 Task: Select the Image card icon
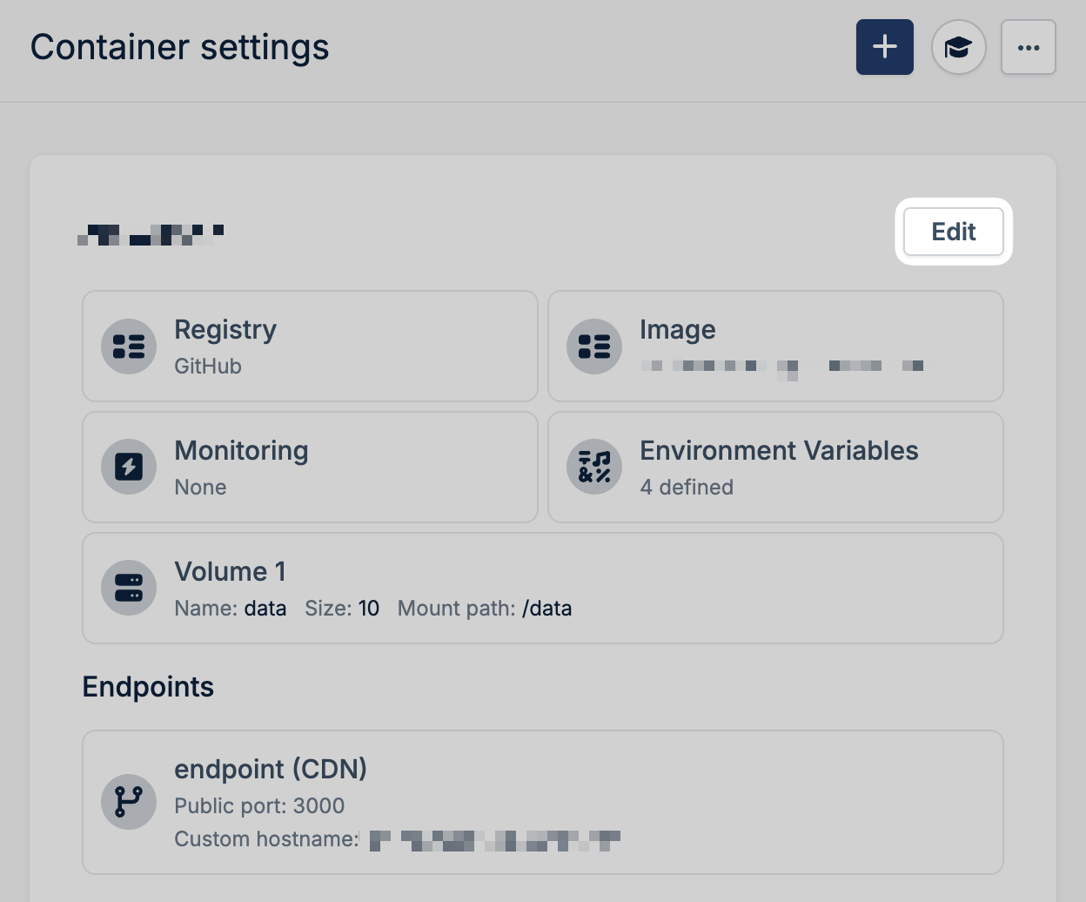click(x=593, y=346)
